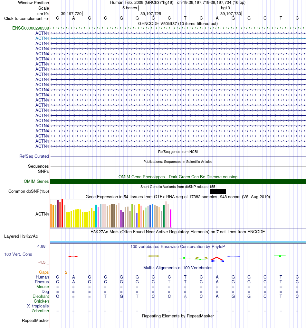Viewport: 306px width, 328px height.
Task: Click the faded A in Elephant row
Action: 185,297
